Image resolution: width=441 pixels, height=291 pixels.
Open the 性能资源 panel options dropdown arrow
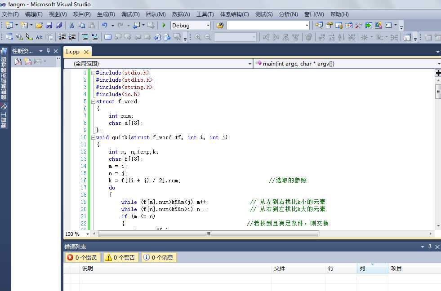[x=41, y=51]
